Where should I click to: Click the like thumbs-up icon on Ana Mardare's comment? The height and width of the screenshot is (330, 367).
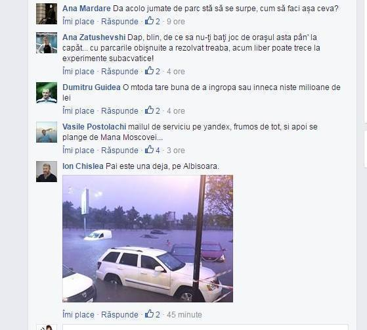149,20
